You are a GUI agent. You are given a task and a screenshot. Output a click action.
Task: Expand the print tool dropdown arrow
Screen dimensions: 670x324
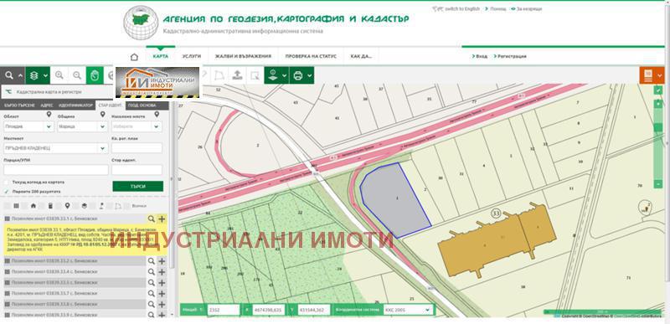310,75
